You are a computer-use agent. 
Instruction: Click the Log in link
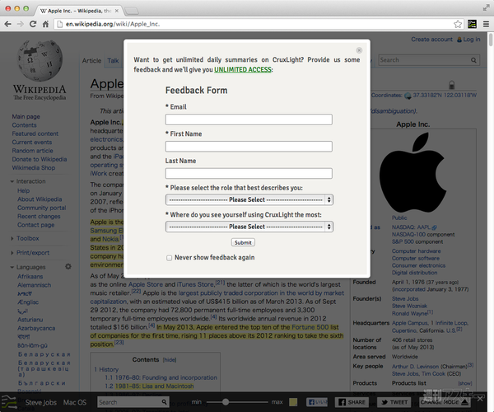471,39
